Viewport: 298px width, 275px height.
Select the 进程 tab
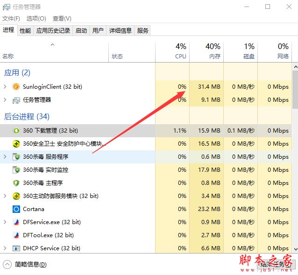[x=8, y=30]
